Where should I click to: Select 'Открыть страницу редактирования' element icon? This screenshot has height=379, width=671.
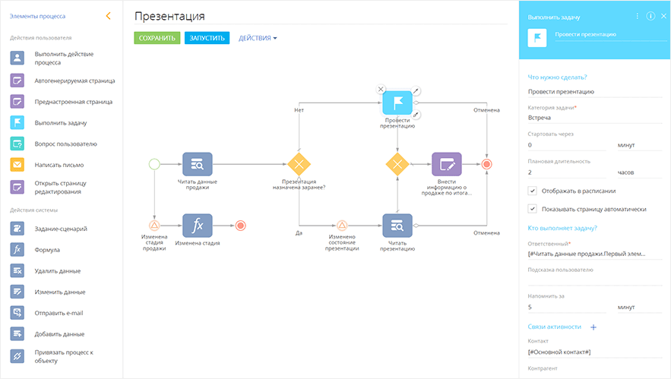[x=17, y=187]
